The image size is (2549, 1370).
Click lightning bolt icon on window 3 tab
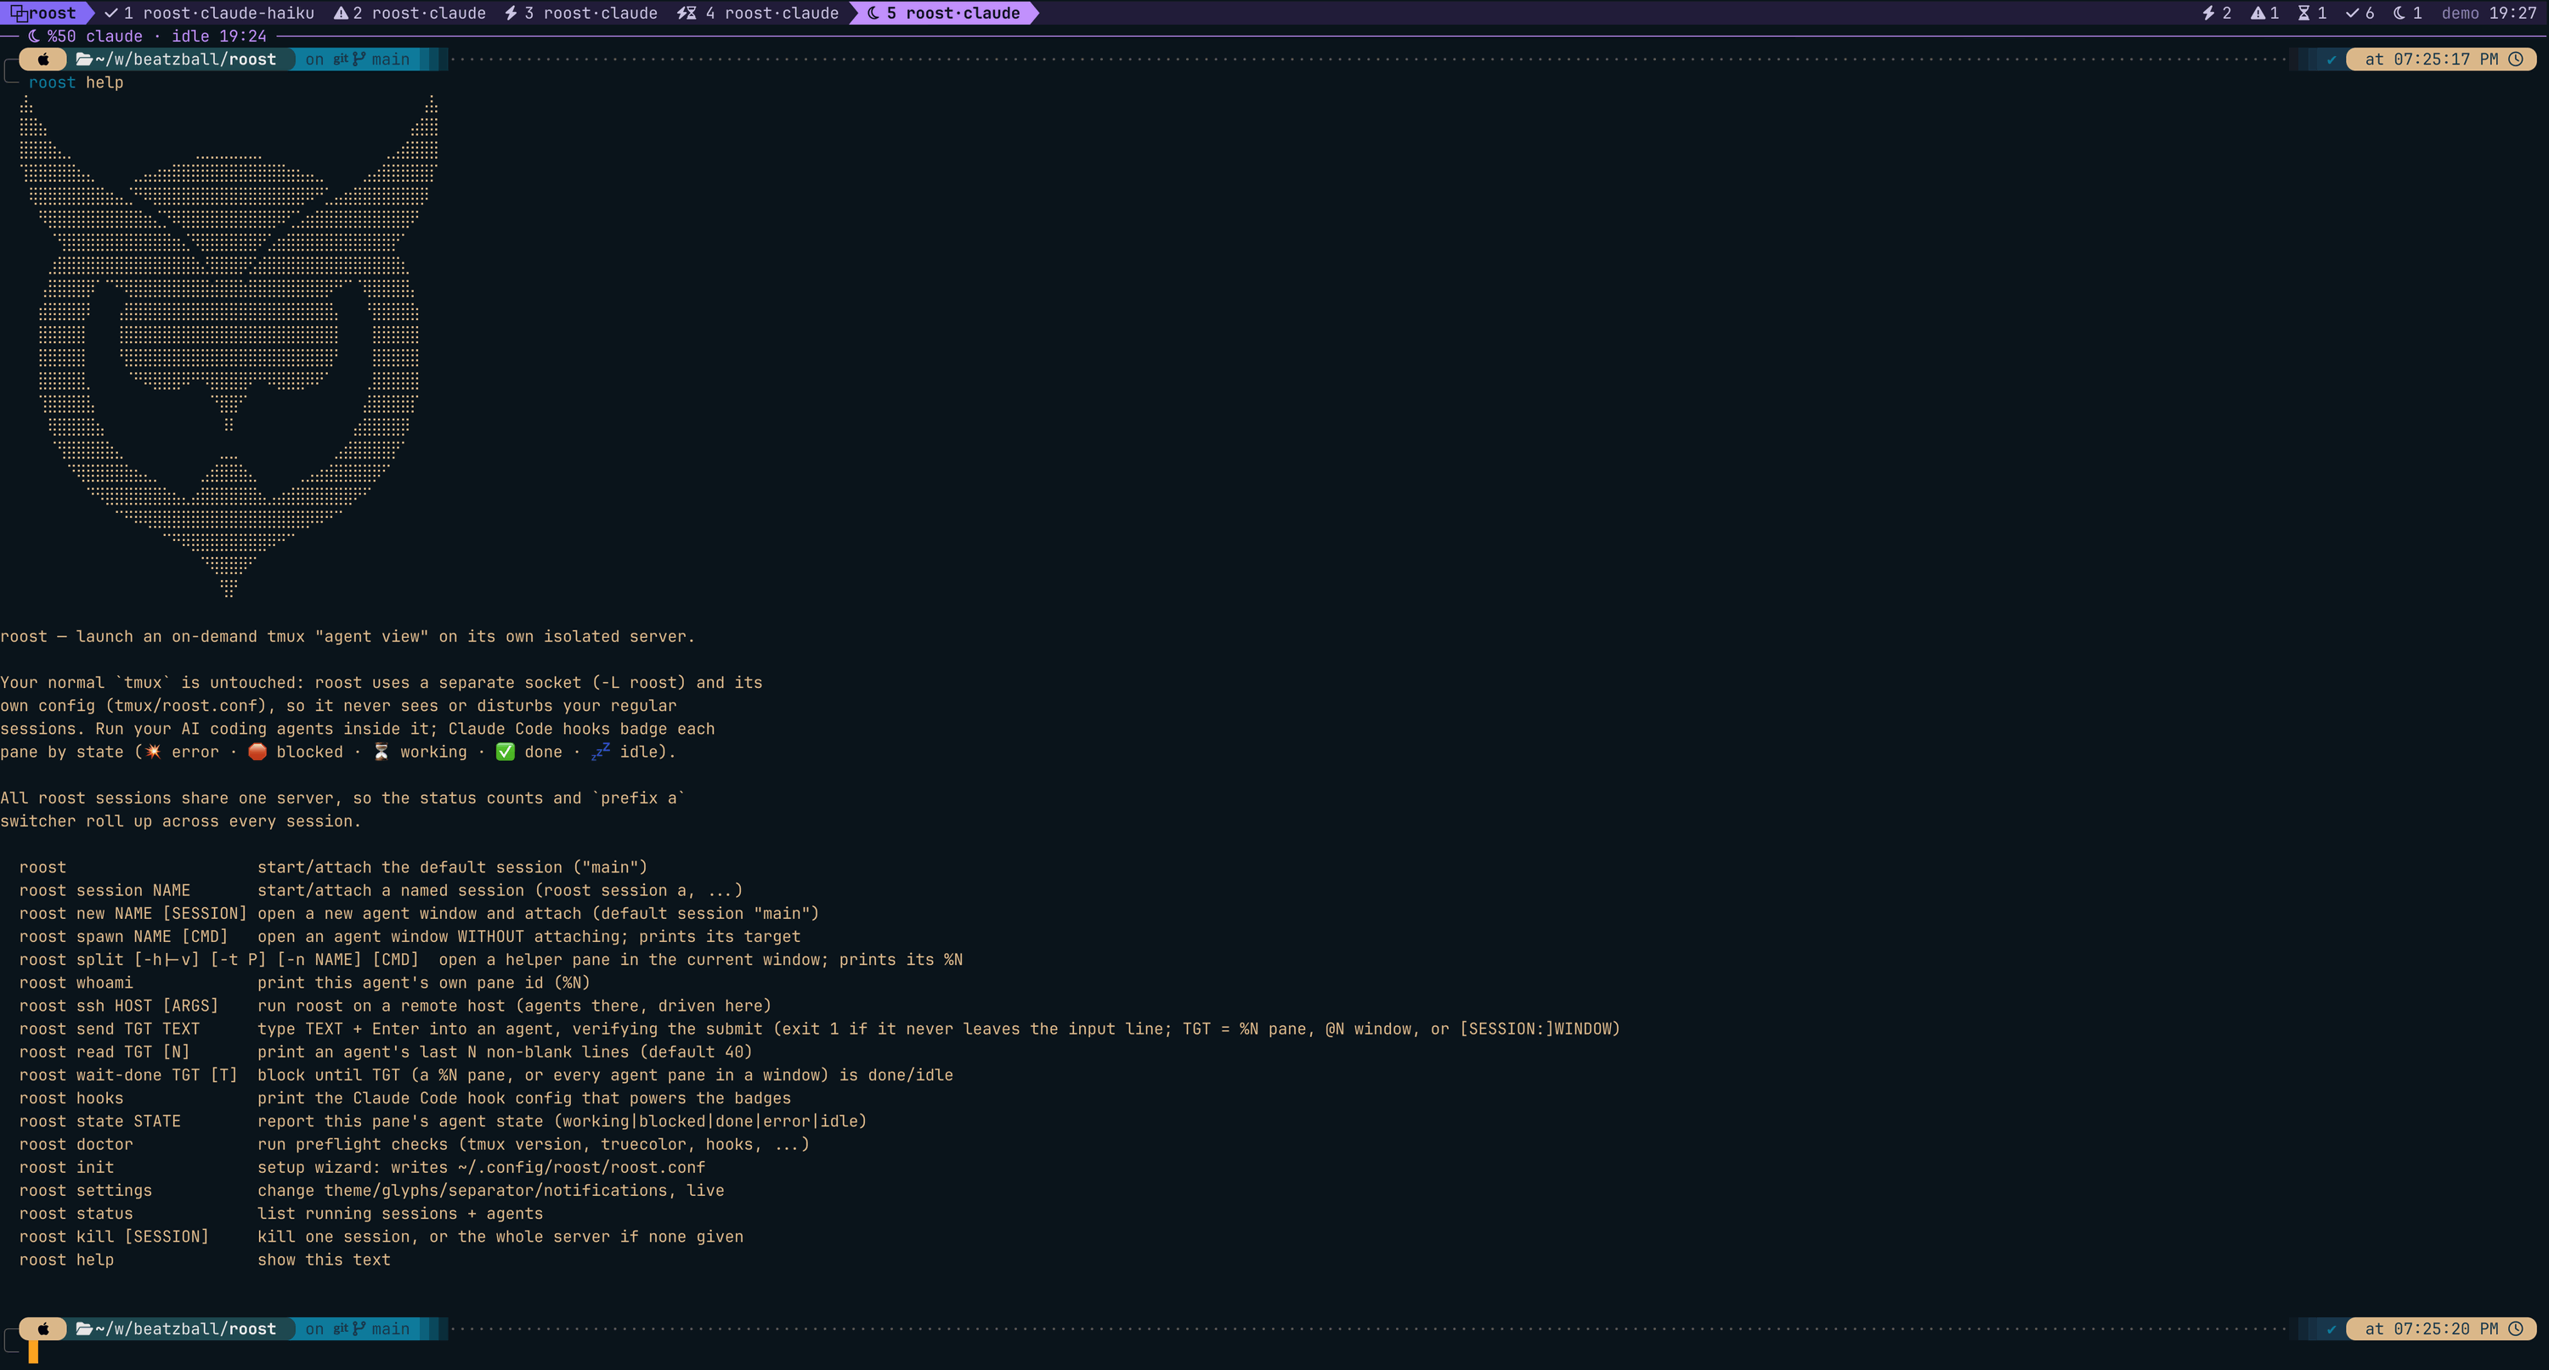coord(511,13)
